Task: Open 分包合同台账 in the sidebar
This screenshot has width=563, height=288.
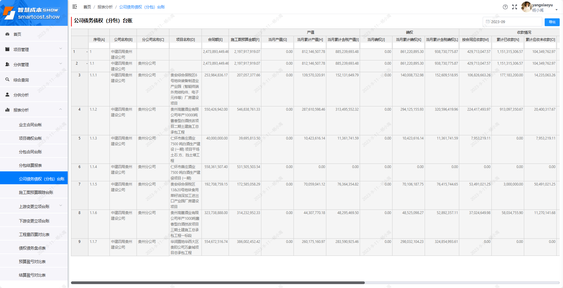Action: click(x=30, y=152)
